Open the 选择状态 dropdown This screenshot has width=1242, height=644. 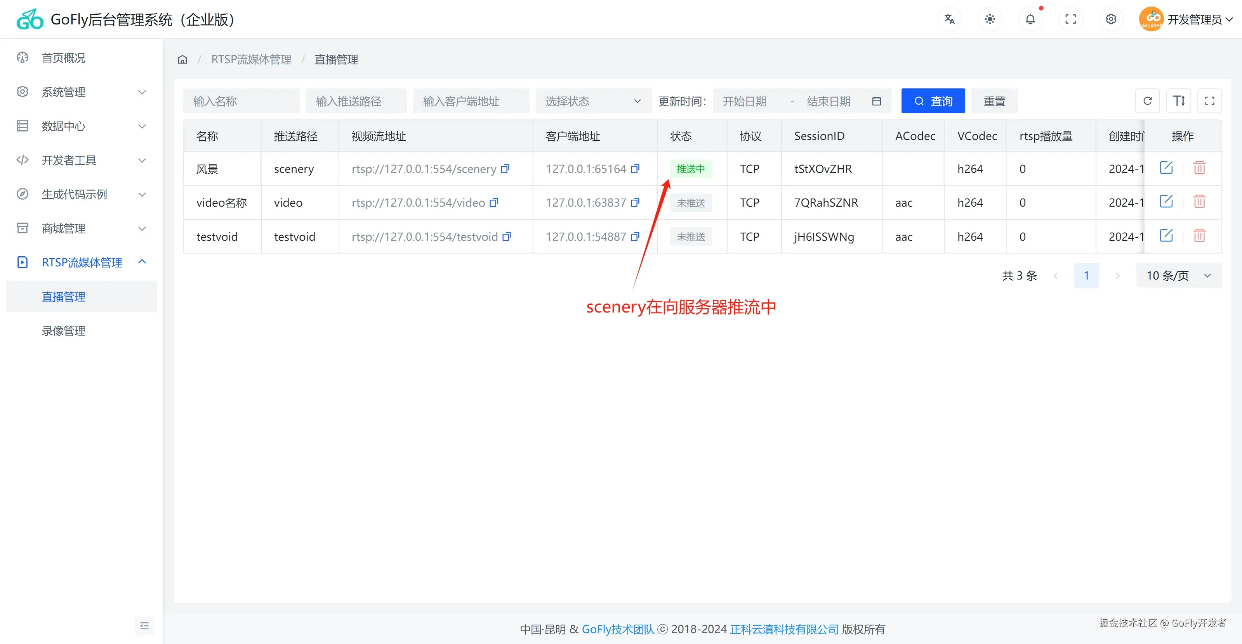[x=593, y=101]
